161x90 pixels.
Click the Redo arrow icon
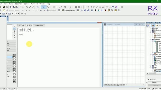(x=23, y=7)
